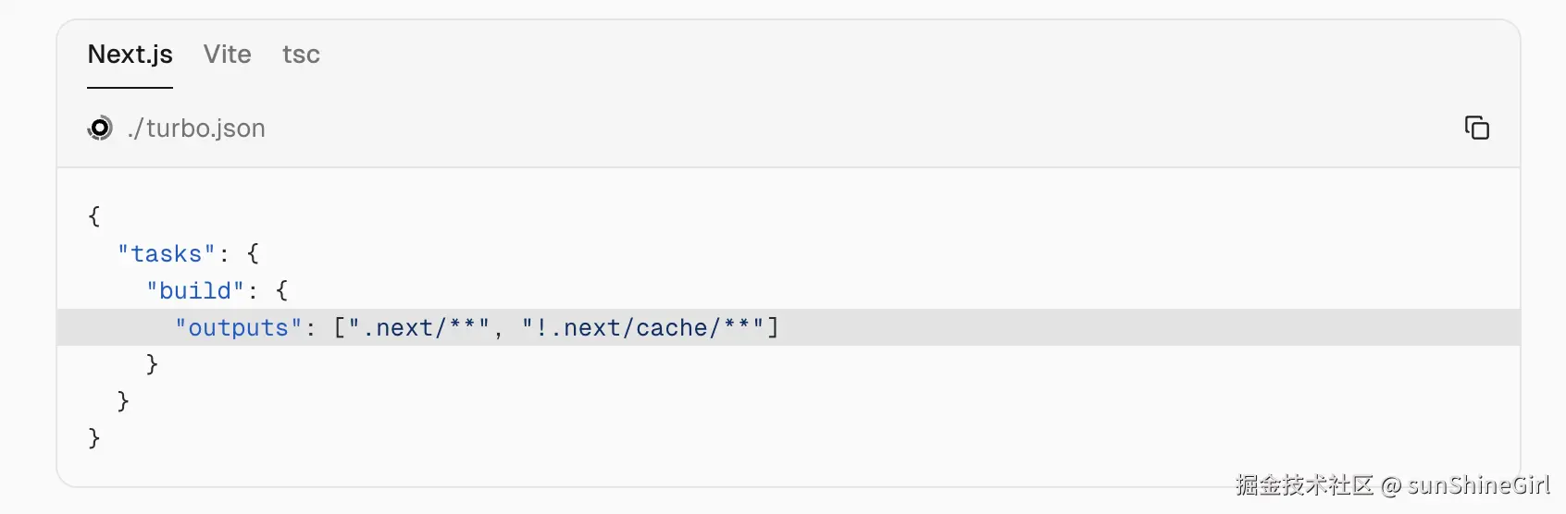
Task: Click the opening brace after "tasks":
Action: [x=253, y=253]
